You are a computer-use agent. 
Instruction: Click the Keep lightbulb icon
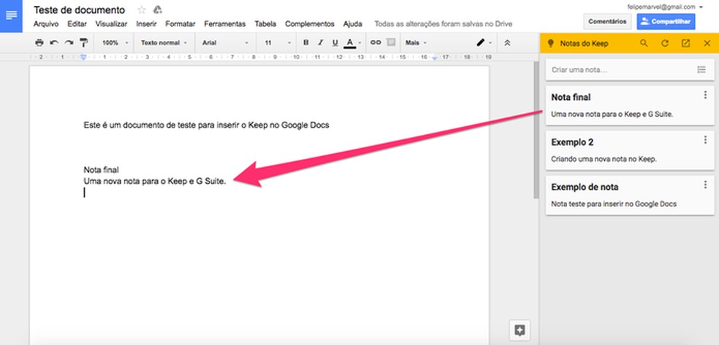[x=551, y=44]
